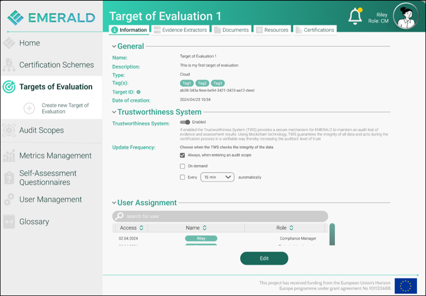Switch to the Certifications tab
The width and height of the screenshot is (426, 296).
pyautogui.click(x=315, y=30)
